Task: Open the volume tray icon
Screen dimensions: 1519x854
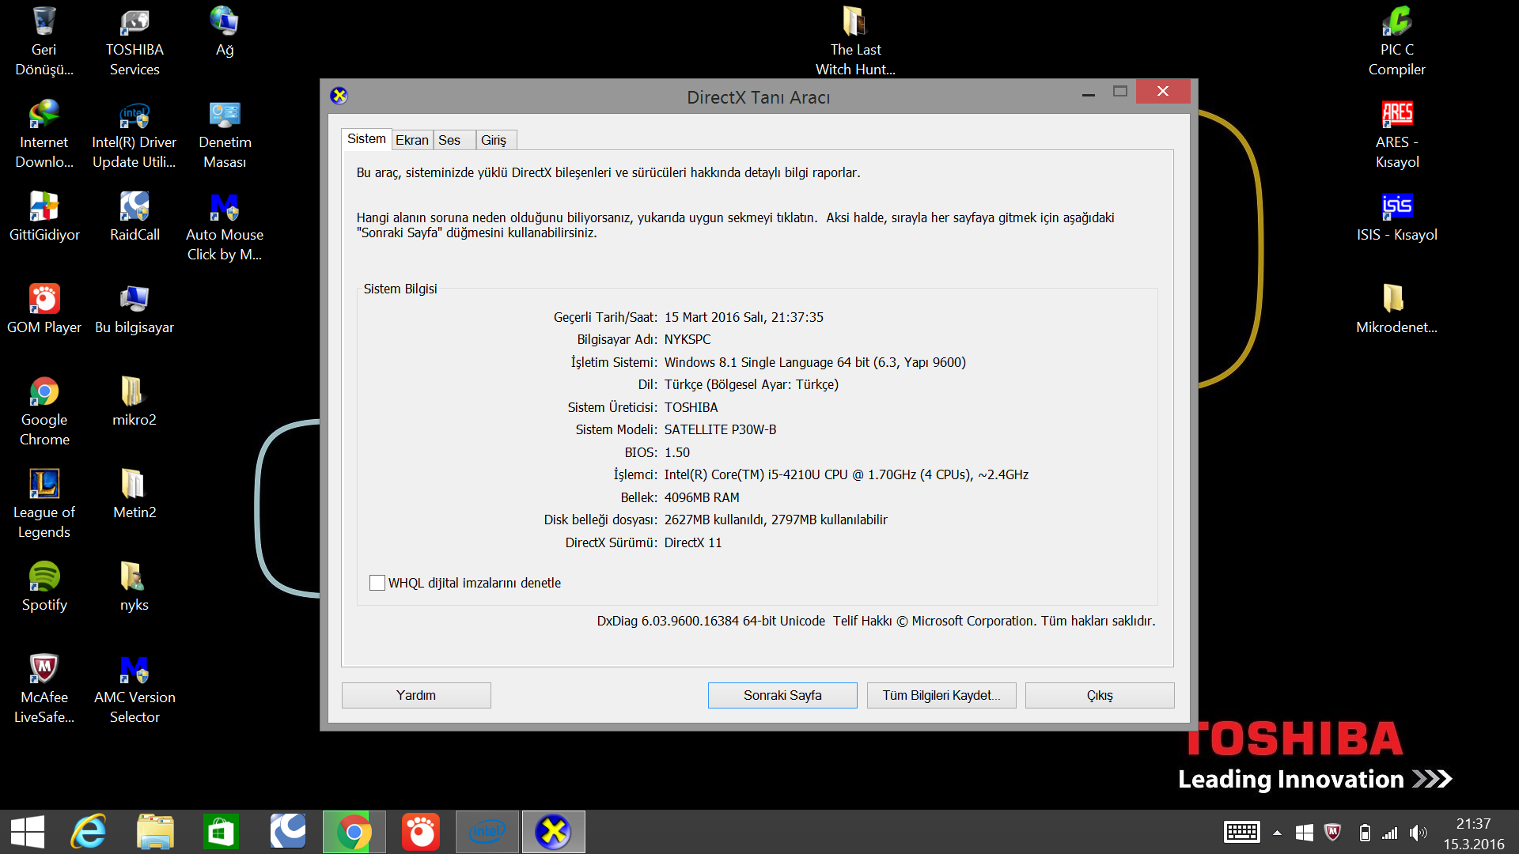Action: [x=1418, y=833]
